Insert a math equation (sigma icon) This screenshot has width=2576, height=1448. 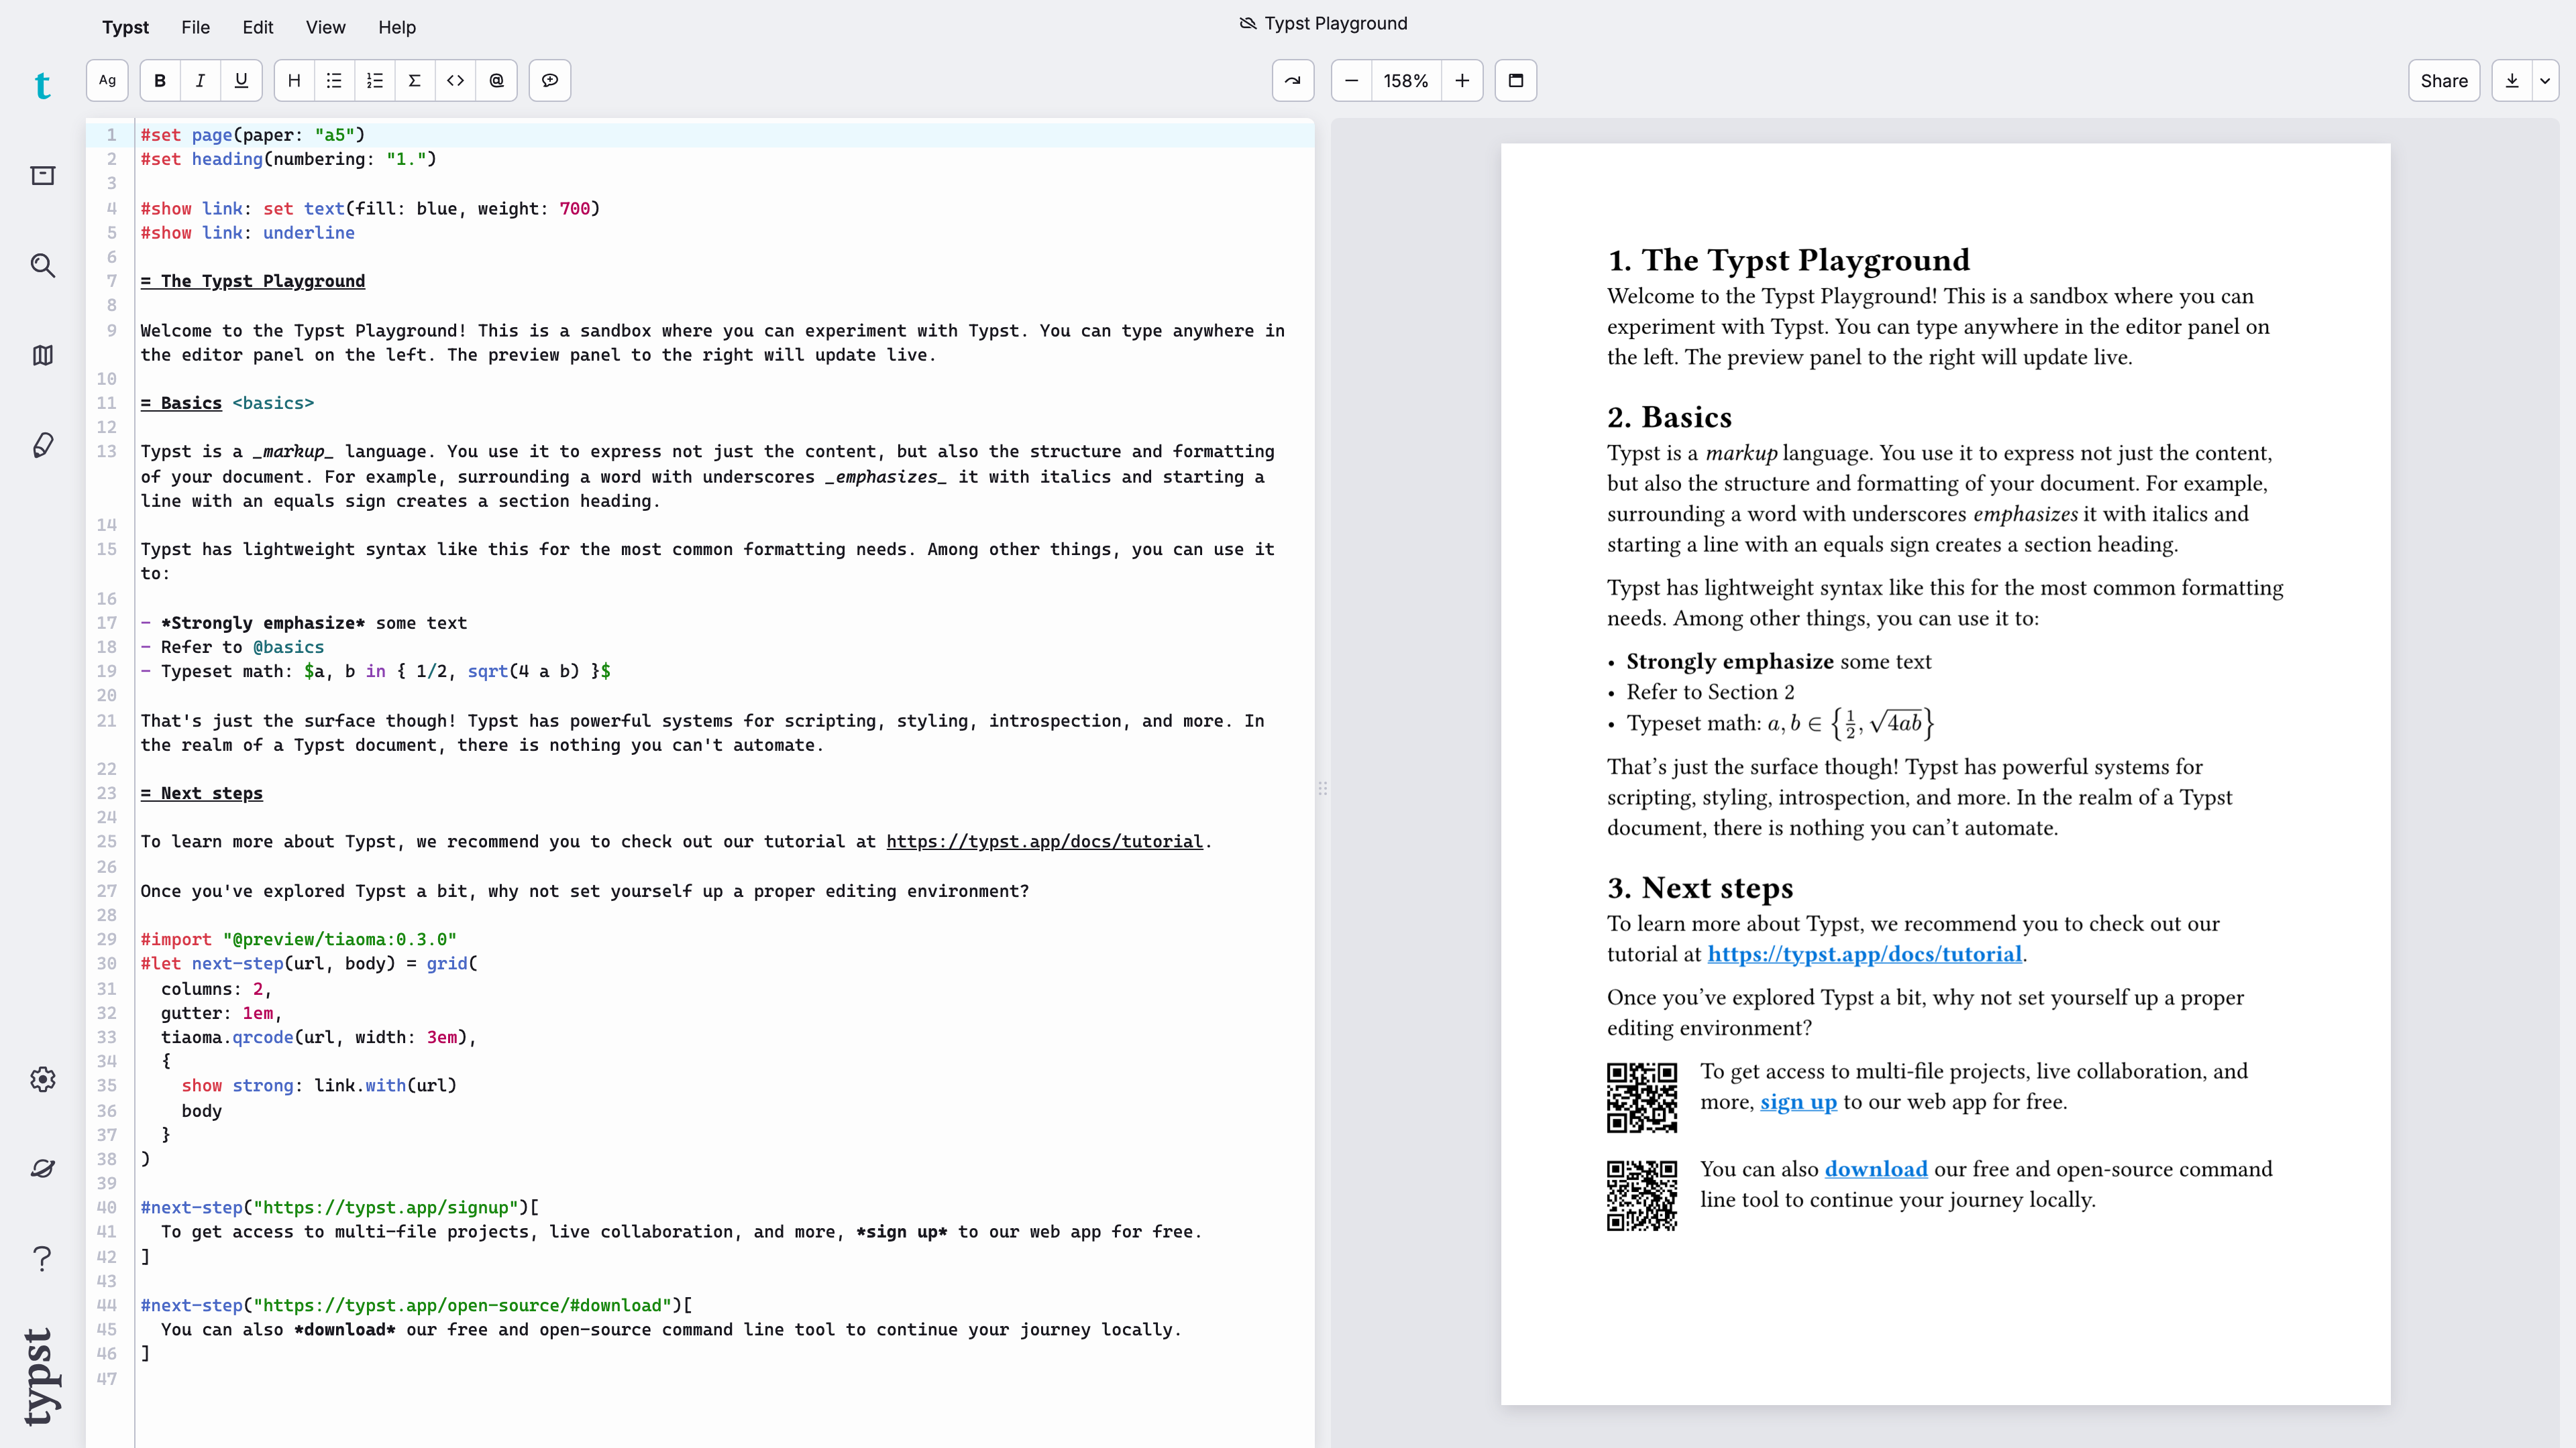[415, 81]
